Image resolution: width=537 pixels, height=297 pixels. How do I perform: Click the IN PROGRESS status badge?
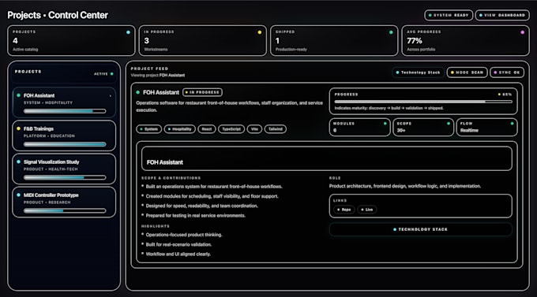pyautogui.click(x=202, y=92)
